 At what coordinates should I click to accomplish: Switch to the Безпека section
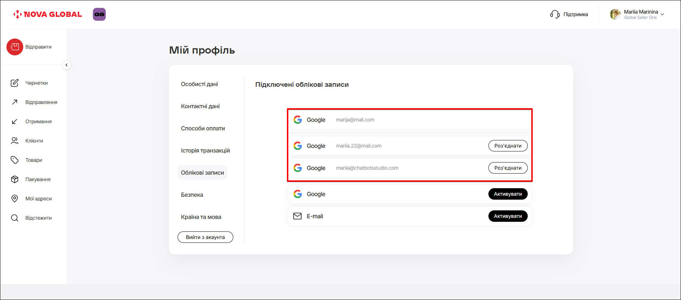pos(192,195)
